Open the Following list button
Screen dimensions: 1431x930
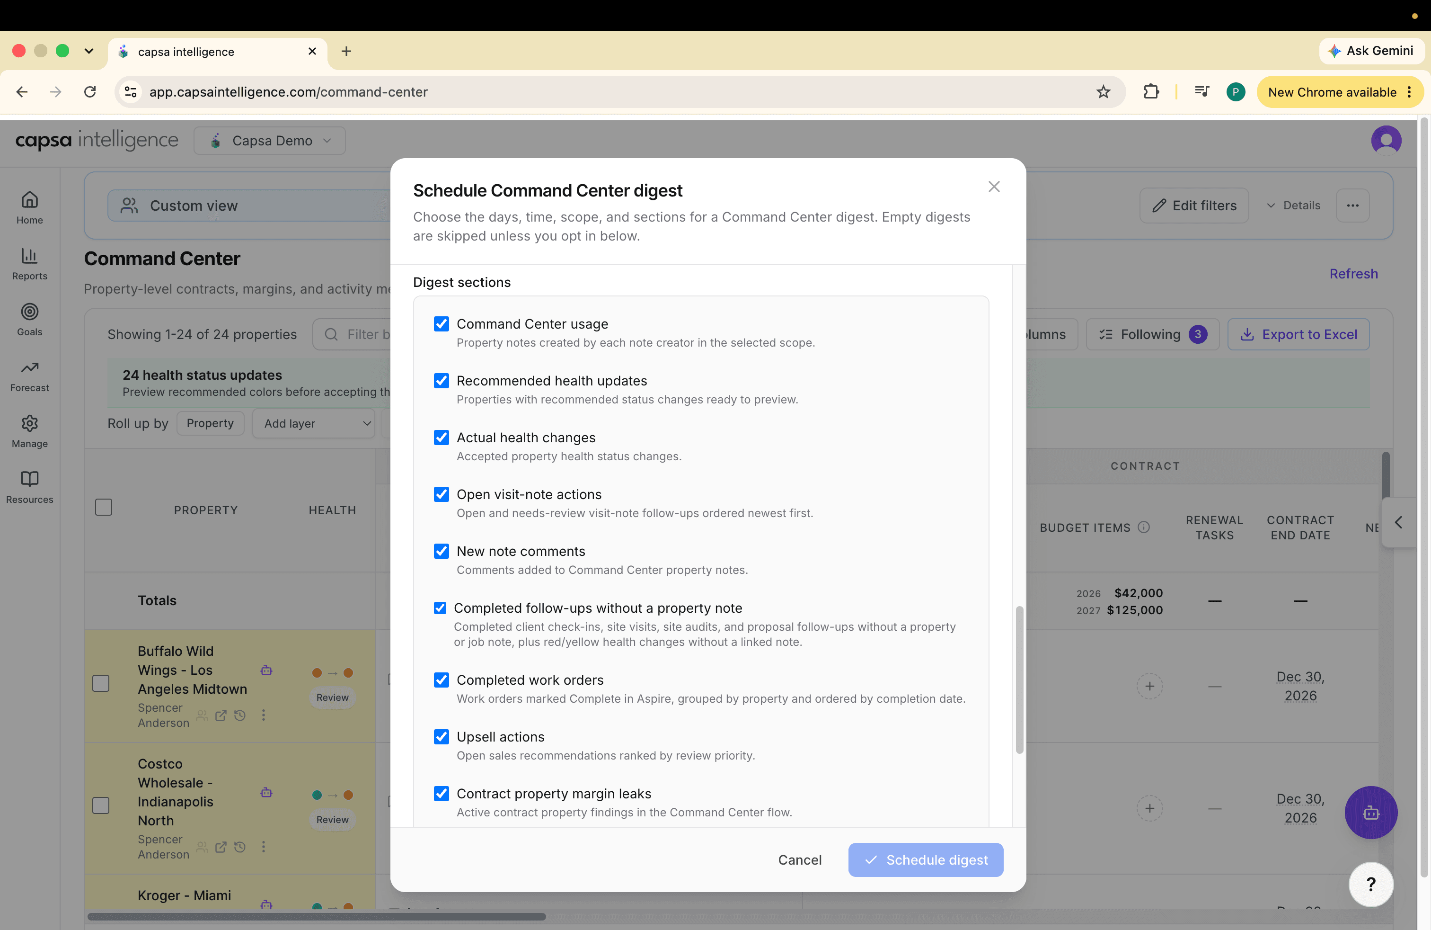[1152, 334]
